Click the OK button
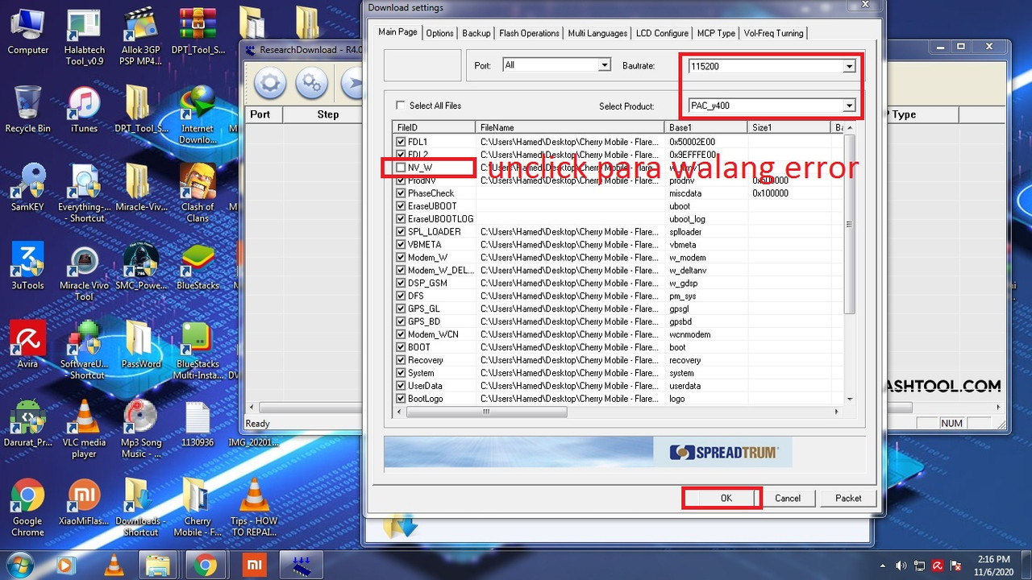This screenshot has height=580, width=1032. tap(726, 498)
